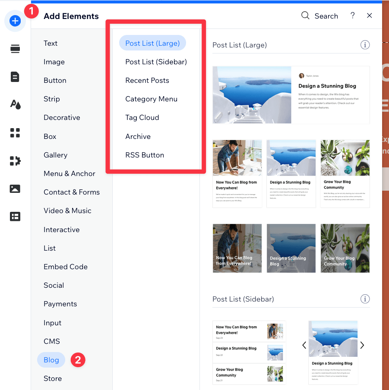Open the Sections icon in left sidebar
Screen dimensions: 389x390
coord(15,49)
